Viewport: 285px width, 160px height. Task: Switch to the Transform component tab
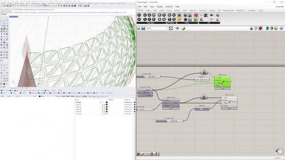point(203,11)
